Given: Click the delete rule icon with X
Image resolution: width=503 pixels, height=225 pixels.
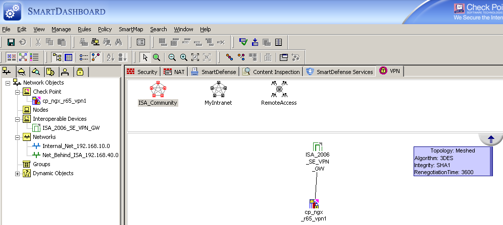Looking at the screenshot, I should coord(221,42).
